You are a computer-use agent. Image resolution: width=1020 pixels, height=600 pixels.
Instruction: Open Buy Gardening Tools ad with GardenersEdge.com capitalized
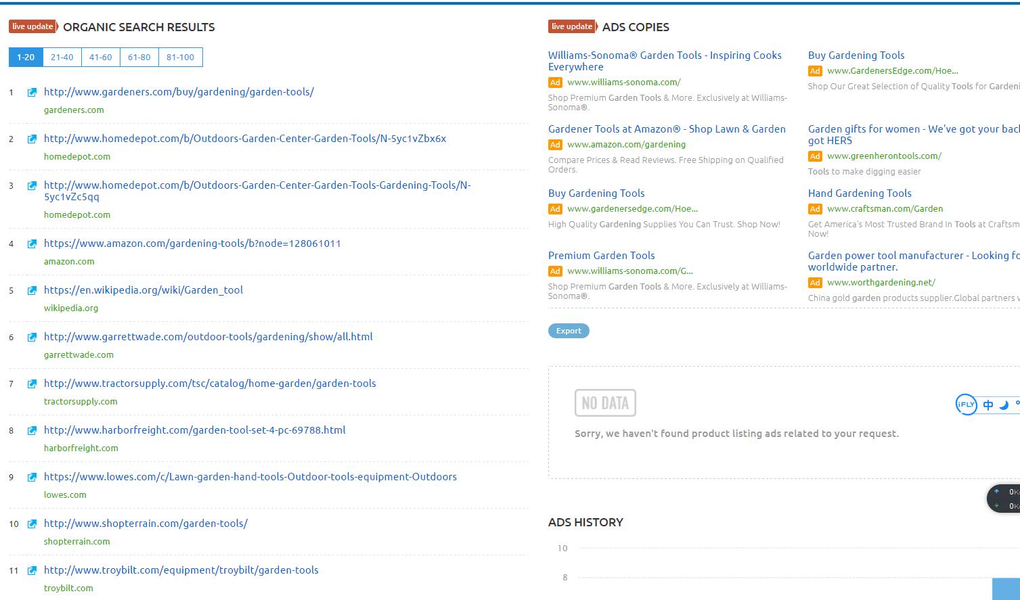pos(856,55)
